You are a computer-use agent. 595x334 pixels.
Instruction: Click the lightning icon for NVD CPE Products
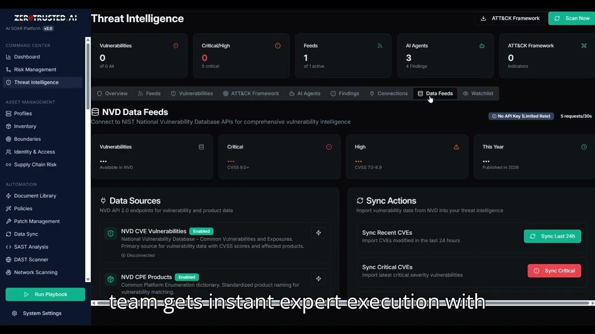[318, 279]
